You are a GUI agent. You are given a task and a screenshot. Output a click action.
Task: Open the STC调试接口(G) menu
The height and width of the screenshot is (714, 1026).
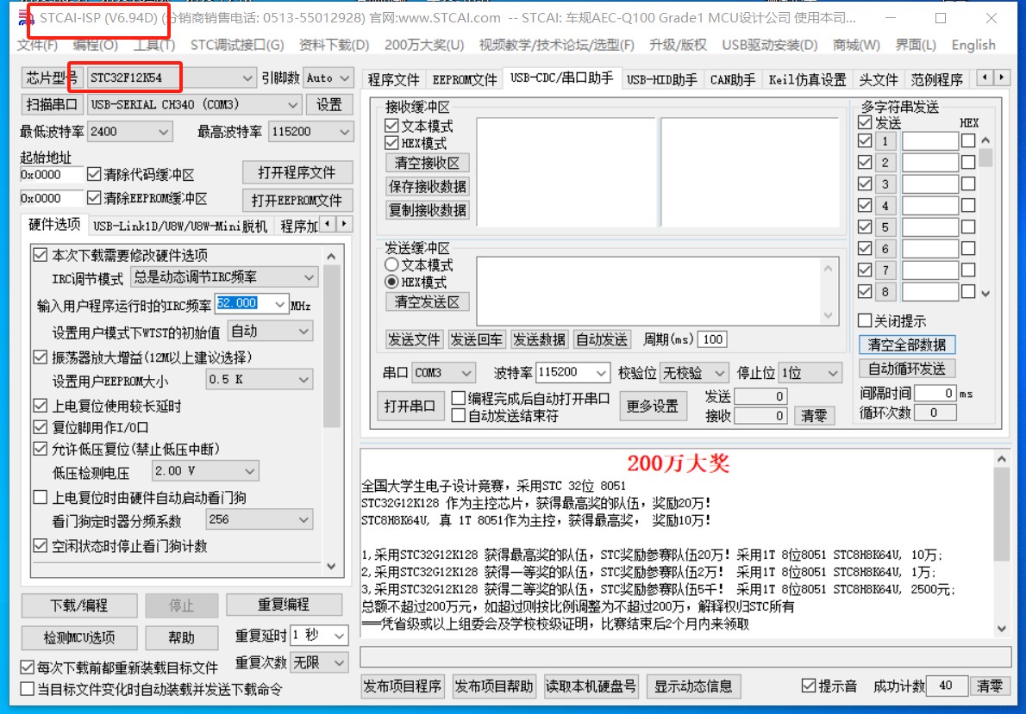point(237,45)
